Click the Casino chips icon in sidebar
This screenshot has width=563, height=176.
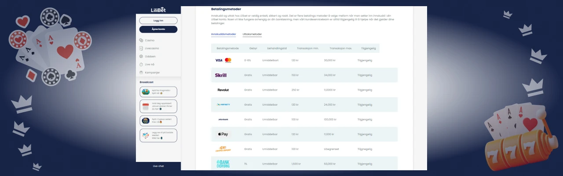(x=141, y=40)
